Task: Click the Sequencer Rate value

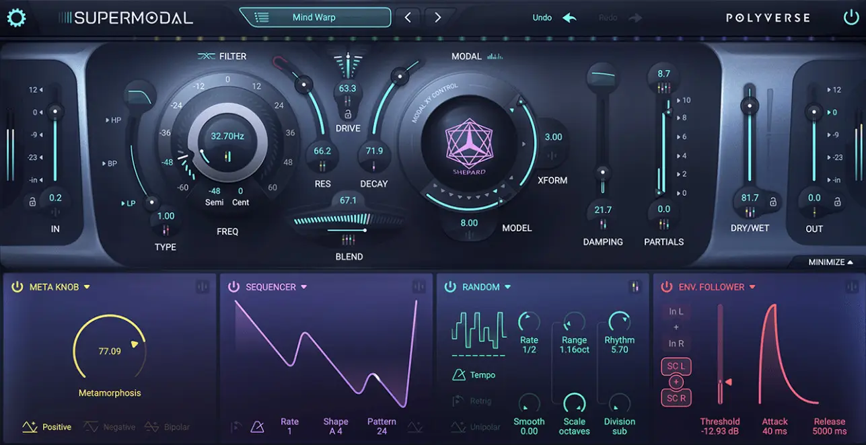Action: click(x=290, y=432)
